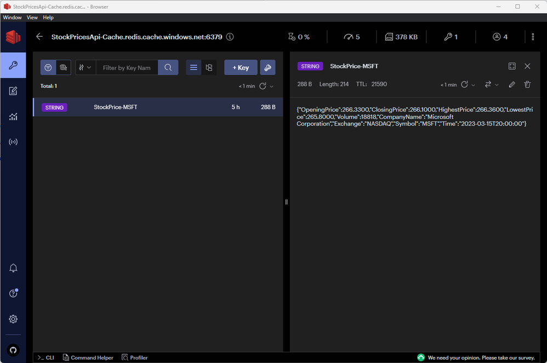Switch to tree view of keys
This screenshot has width=547, height=363.
point(209,67)
